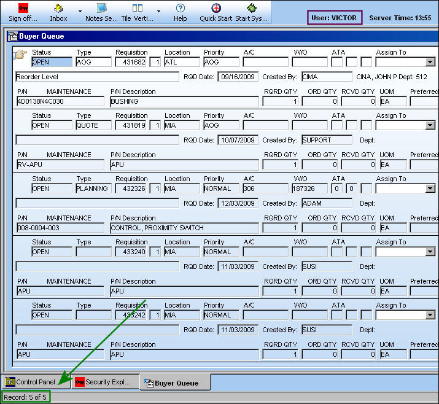Click the Record: 5 of 5 status text
The width and height of the screenshot is (439, 404).
click(25, 397)
